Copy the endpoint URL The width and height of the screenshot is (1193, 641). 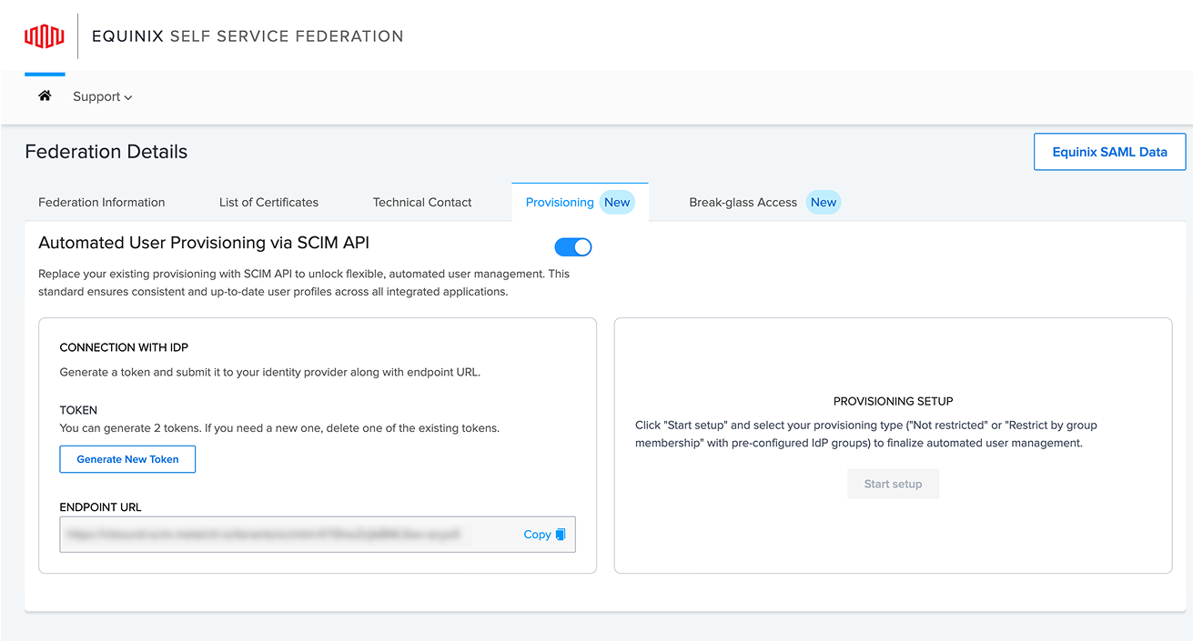click(544, 535)
